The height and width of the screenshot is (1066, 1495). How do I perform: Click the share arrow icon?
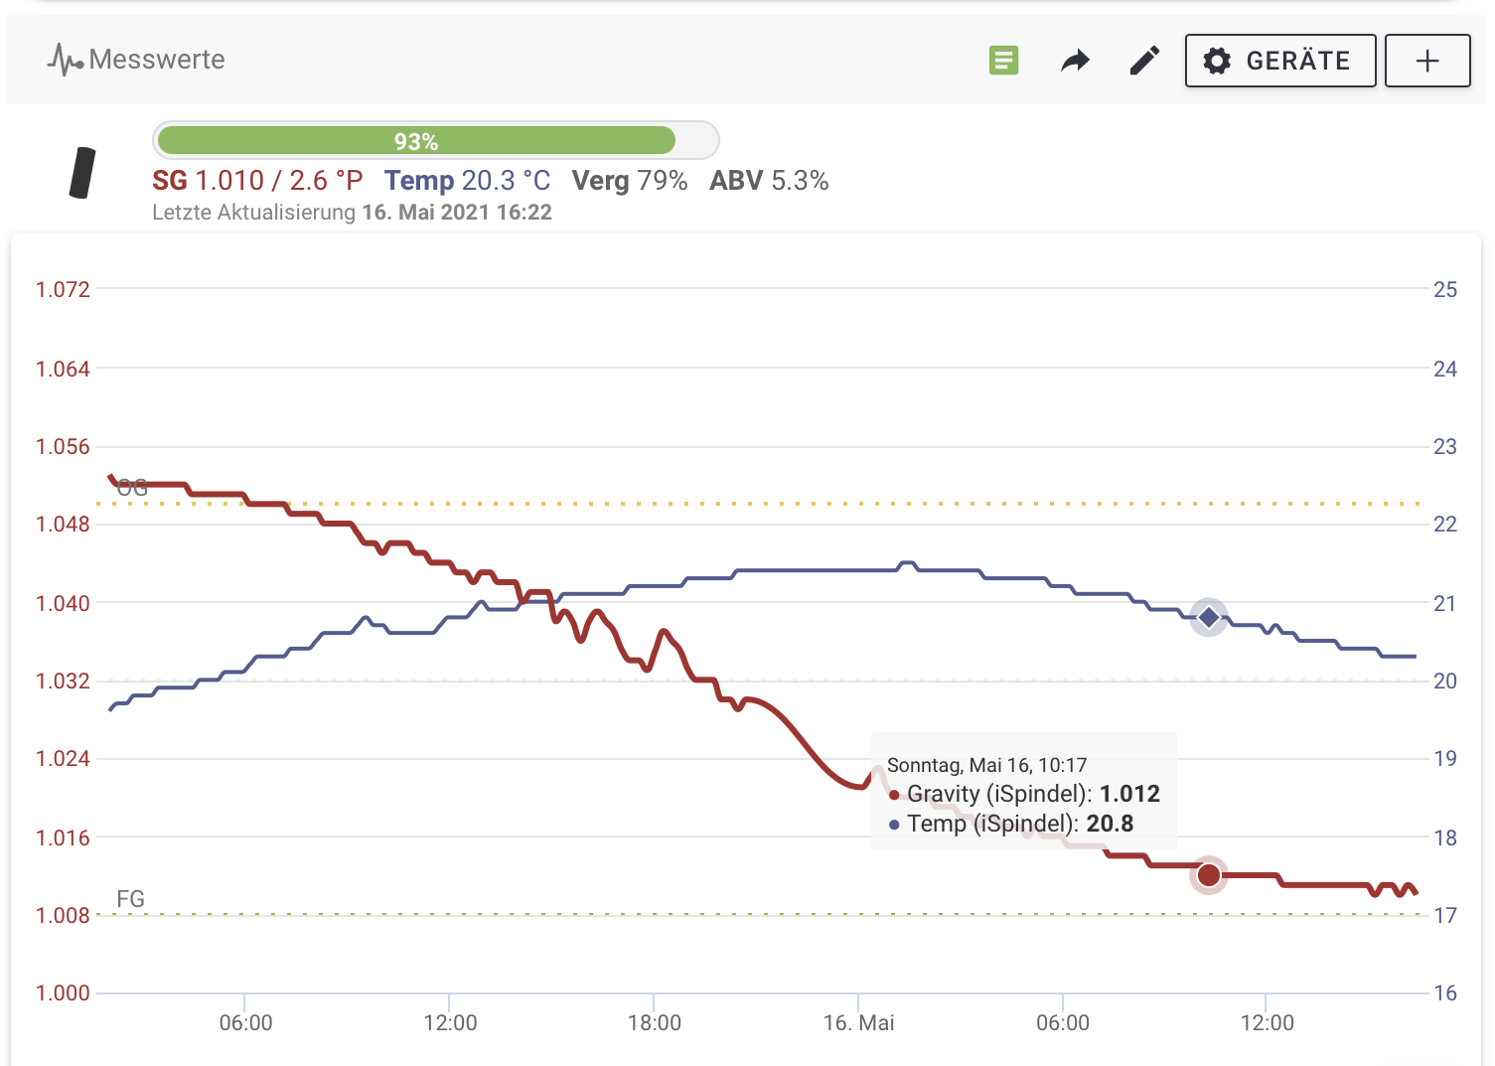point(1075,62)
